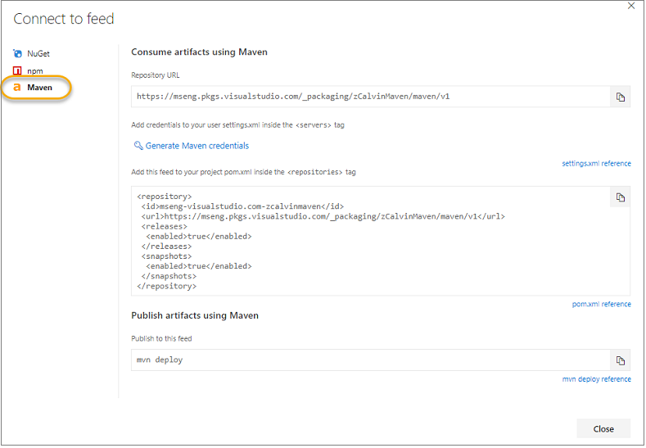Click the Connect to feed title
646x448 pixels.
click(x=64, y=19)
